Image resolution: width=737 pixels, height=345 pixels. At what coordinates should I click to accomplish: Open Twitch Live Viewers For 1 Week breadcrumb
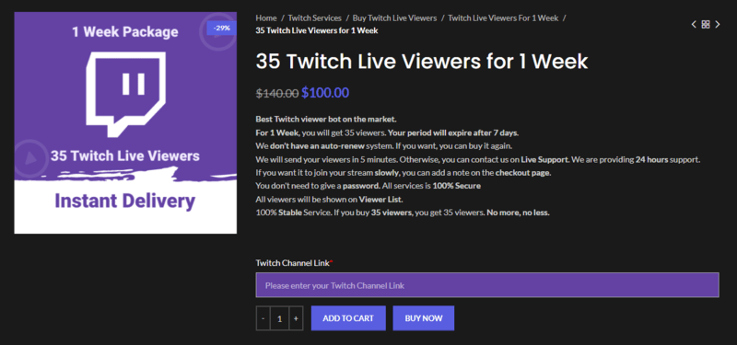(503, 18)
